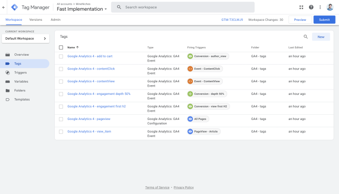Open Google Analytics 4 - contentView tag

click(x=91, y=81)
